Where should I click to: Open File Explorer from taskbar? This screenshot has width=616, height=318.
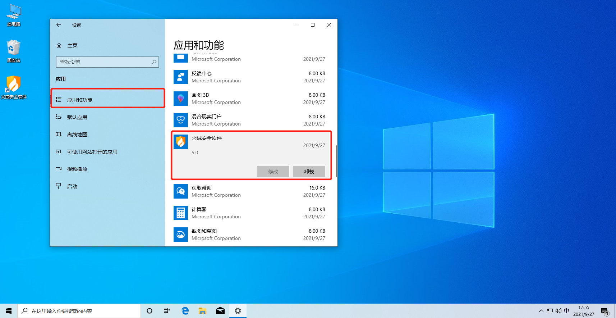[203, 311]
